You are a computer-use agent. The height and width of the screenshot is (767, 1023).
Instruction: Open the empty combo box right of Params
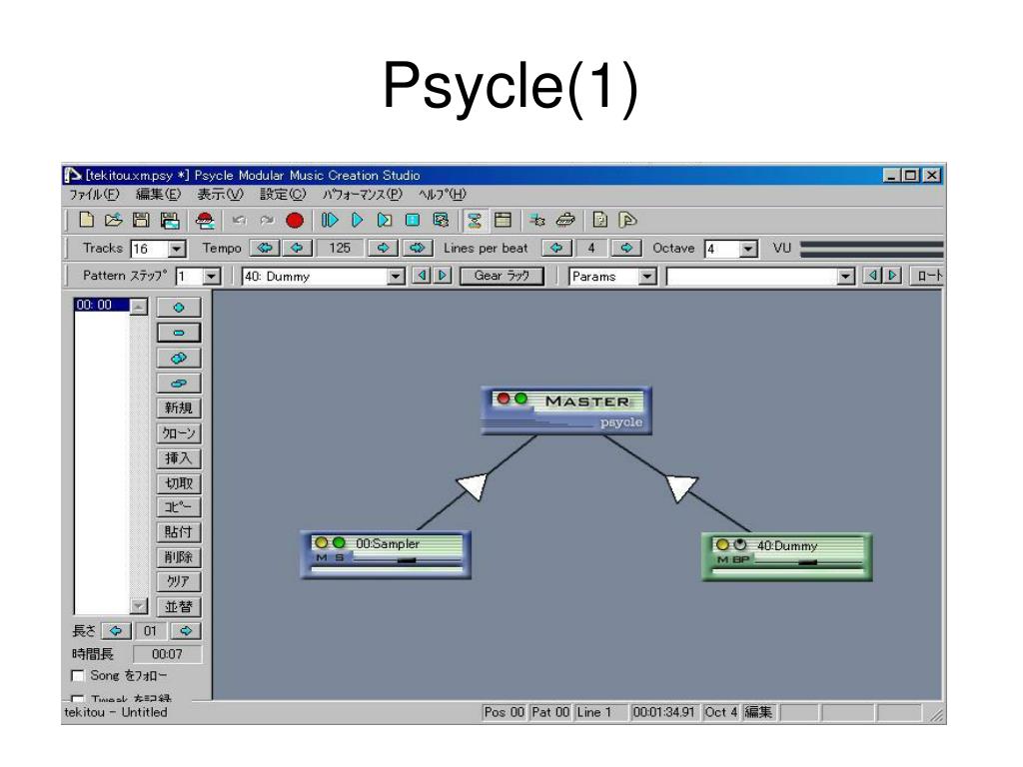click(845, 277)
